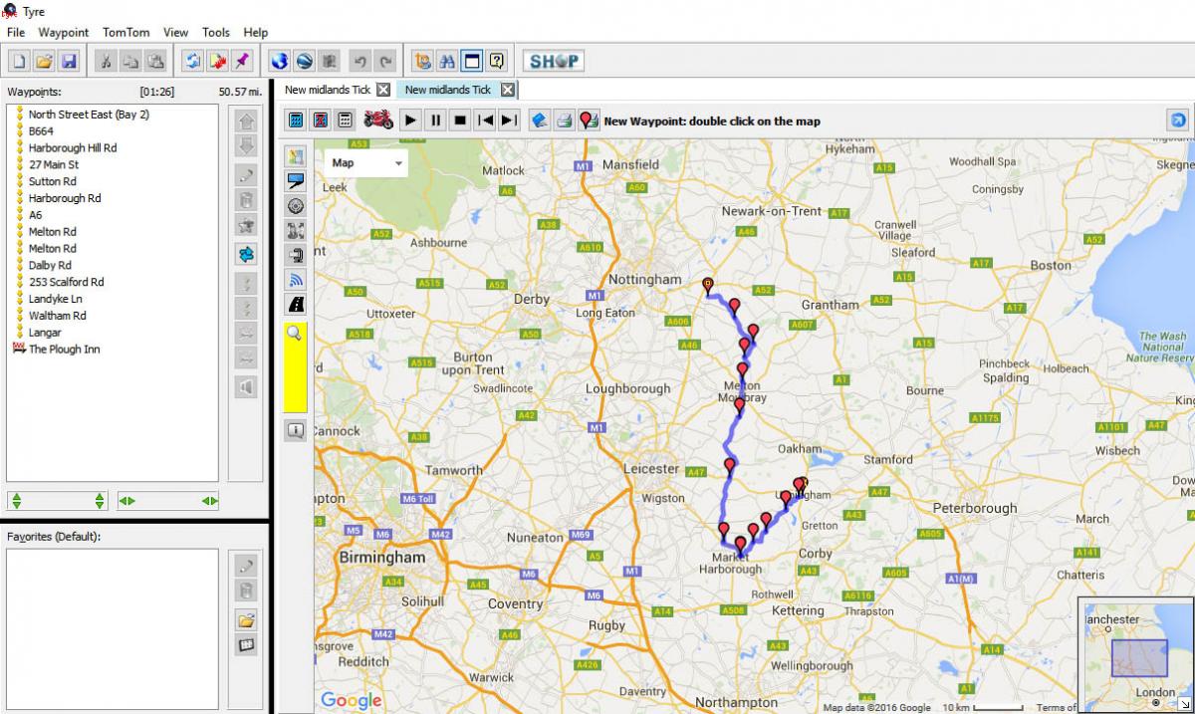This screenshot has height=714, width=1195.
Task: Skip to the next waypoint
Action: coord(509,120)
